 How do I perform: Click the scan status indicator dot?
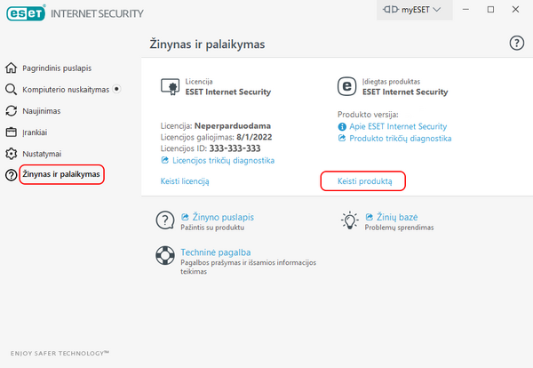[x=116, y=89]
